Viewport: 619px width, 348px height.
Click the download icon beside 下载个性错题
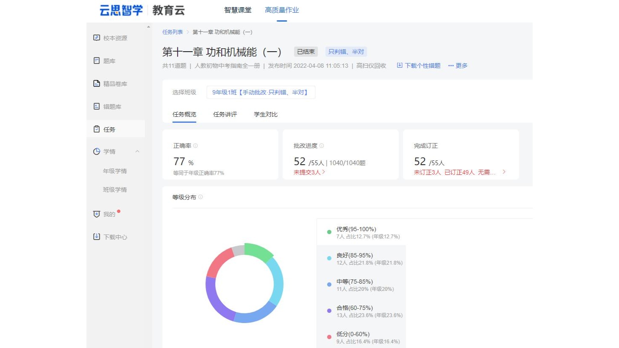tap(400, 65)
